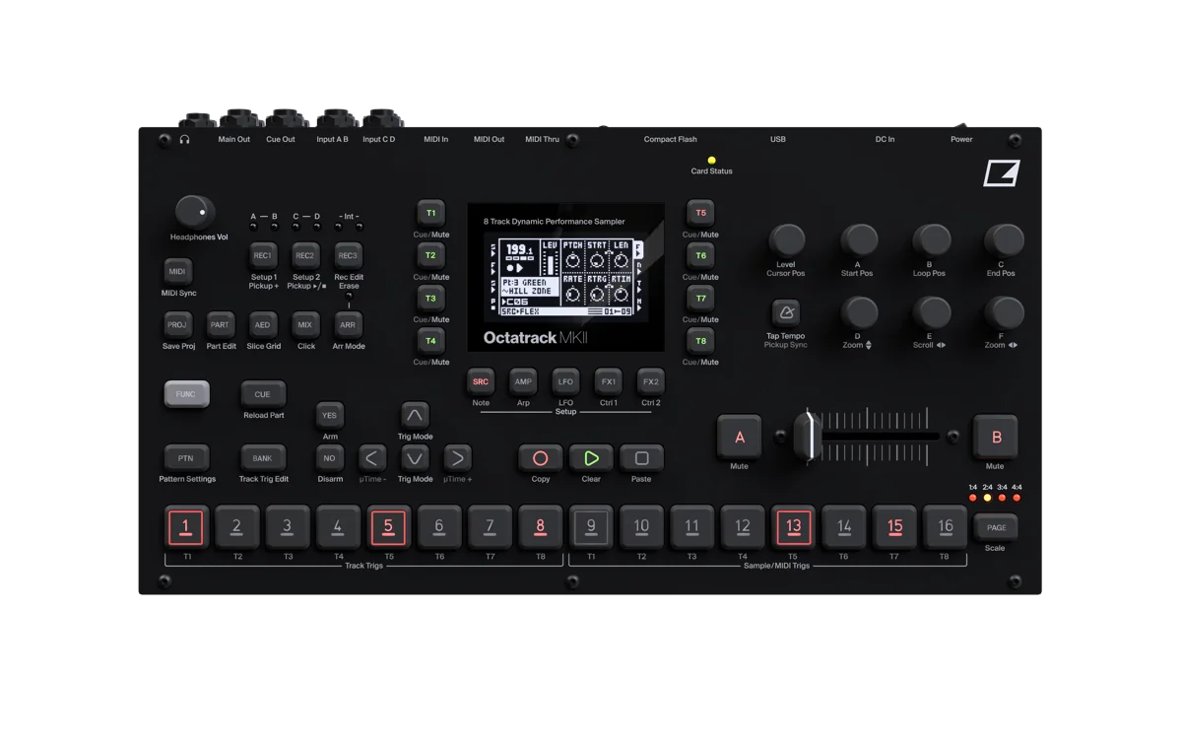Click the PTN Pattern Settings button
1182x746 pixels.
(x=186, y=458)
